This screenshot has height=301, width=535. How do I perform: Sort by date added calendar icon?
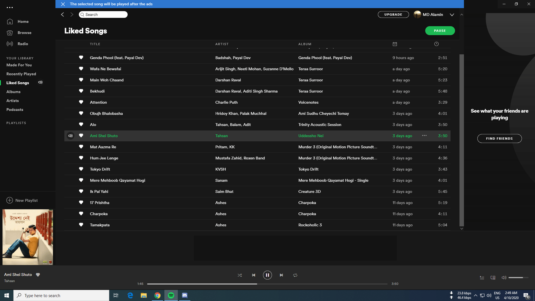[x=395, y=44]
